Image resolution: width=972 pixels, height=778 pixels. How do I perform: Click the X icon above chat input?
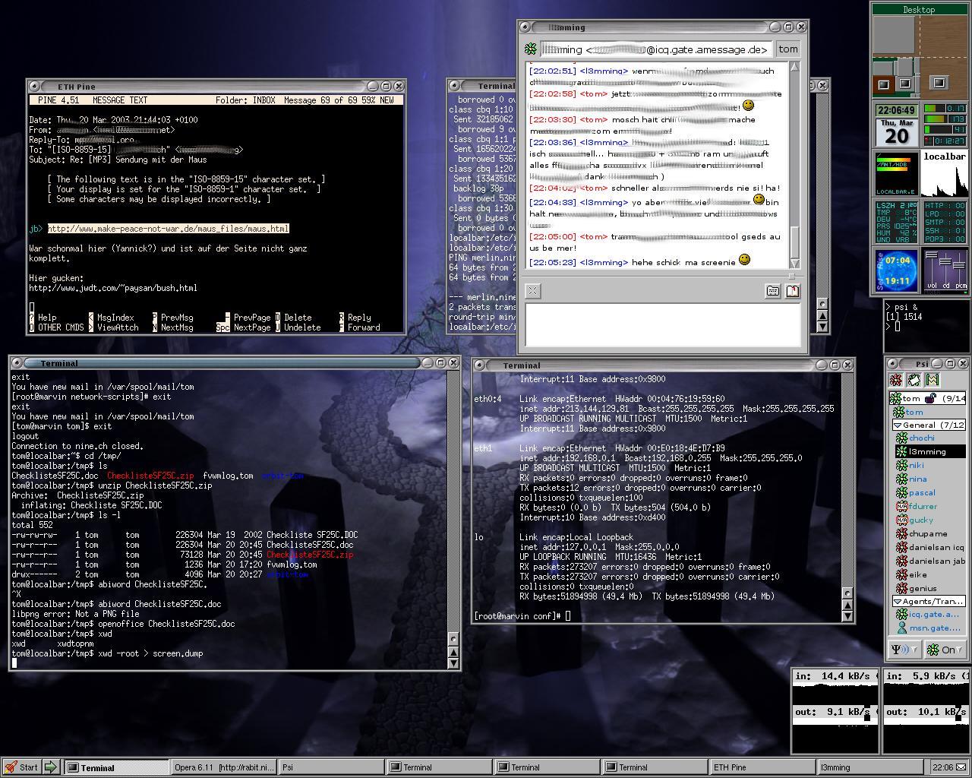tap(533, 291)
